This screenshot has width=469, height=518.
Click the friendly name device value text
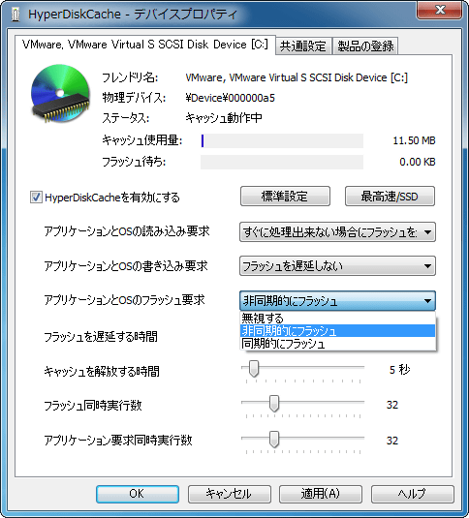point(297,78)
